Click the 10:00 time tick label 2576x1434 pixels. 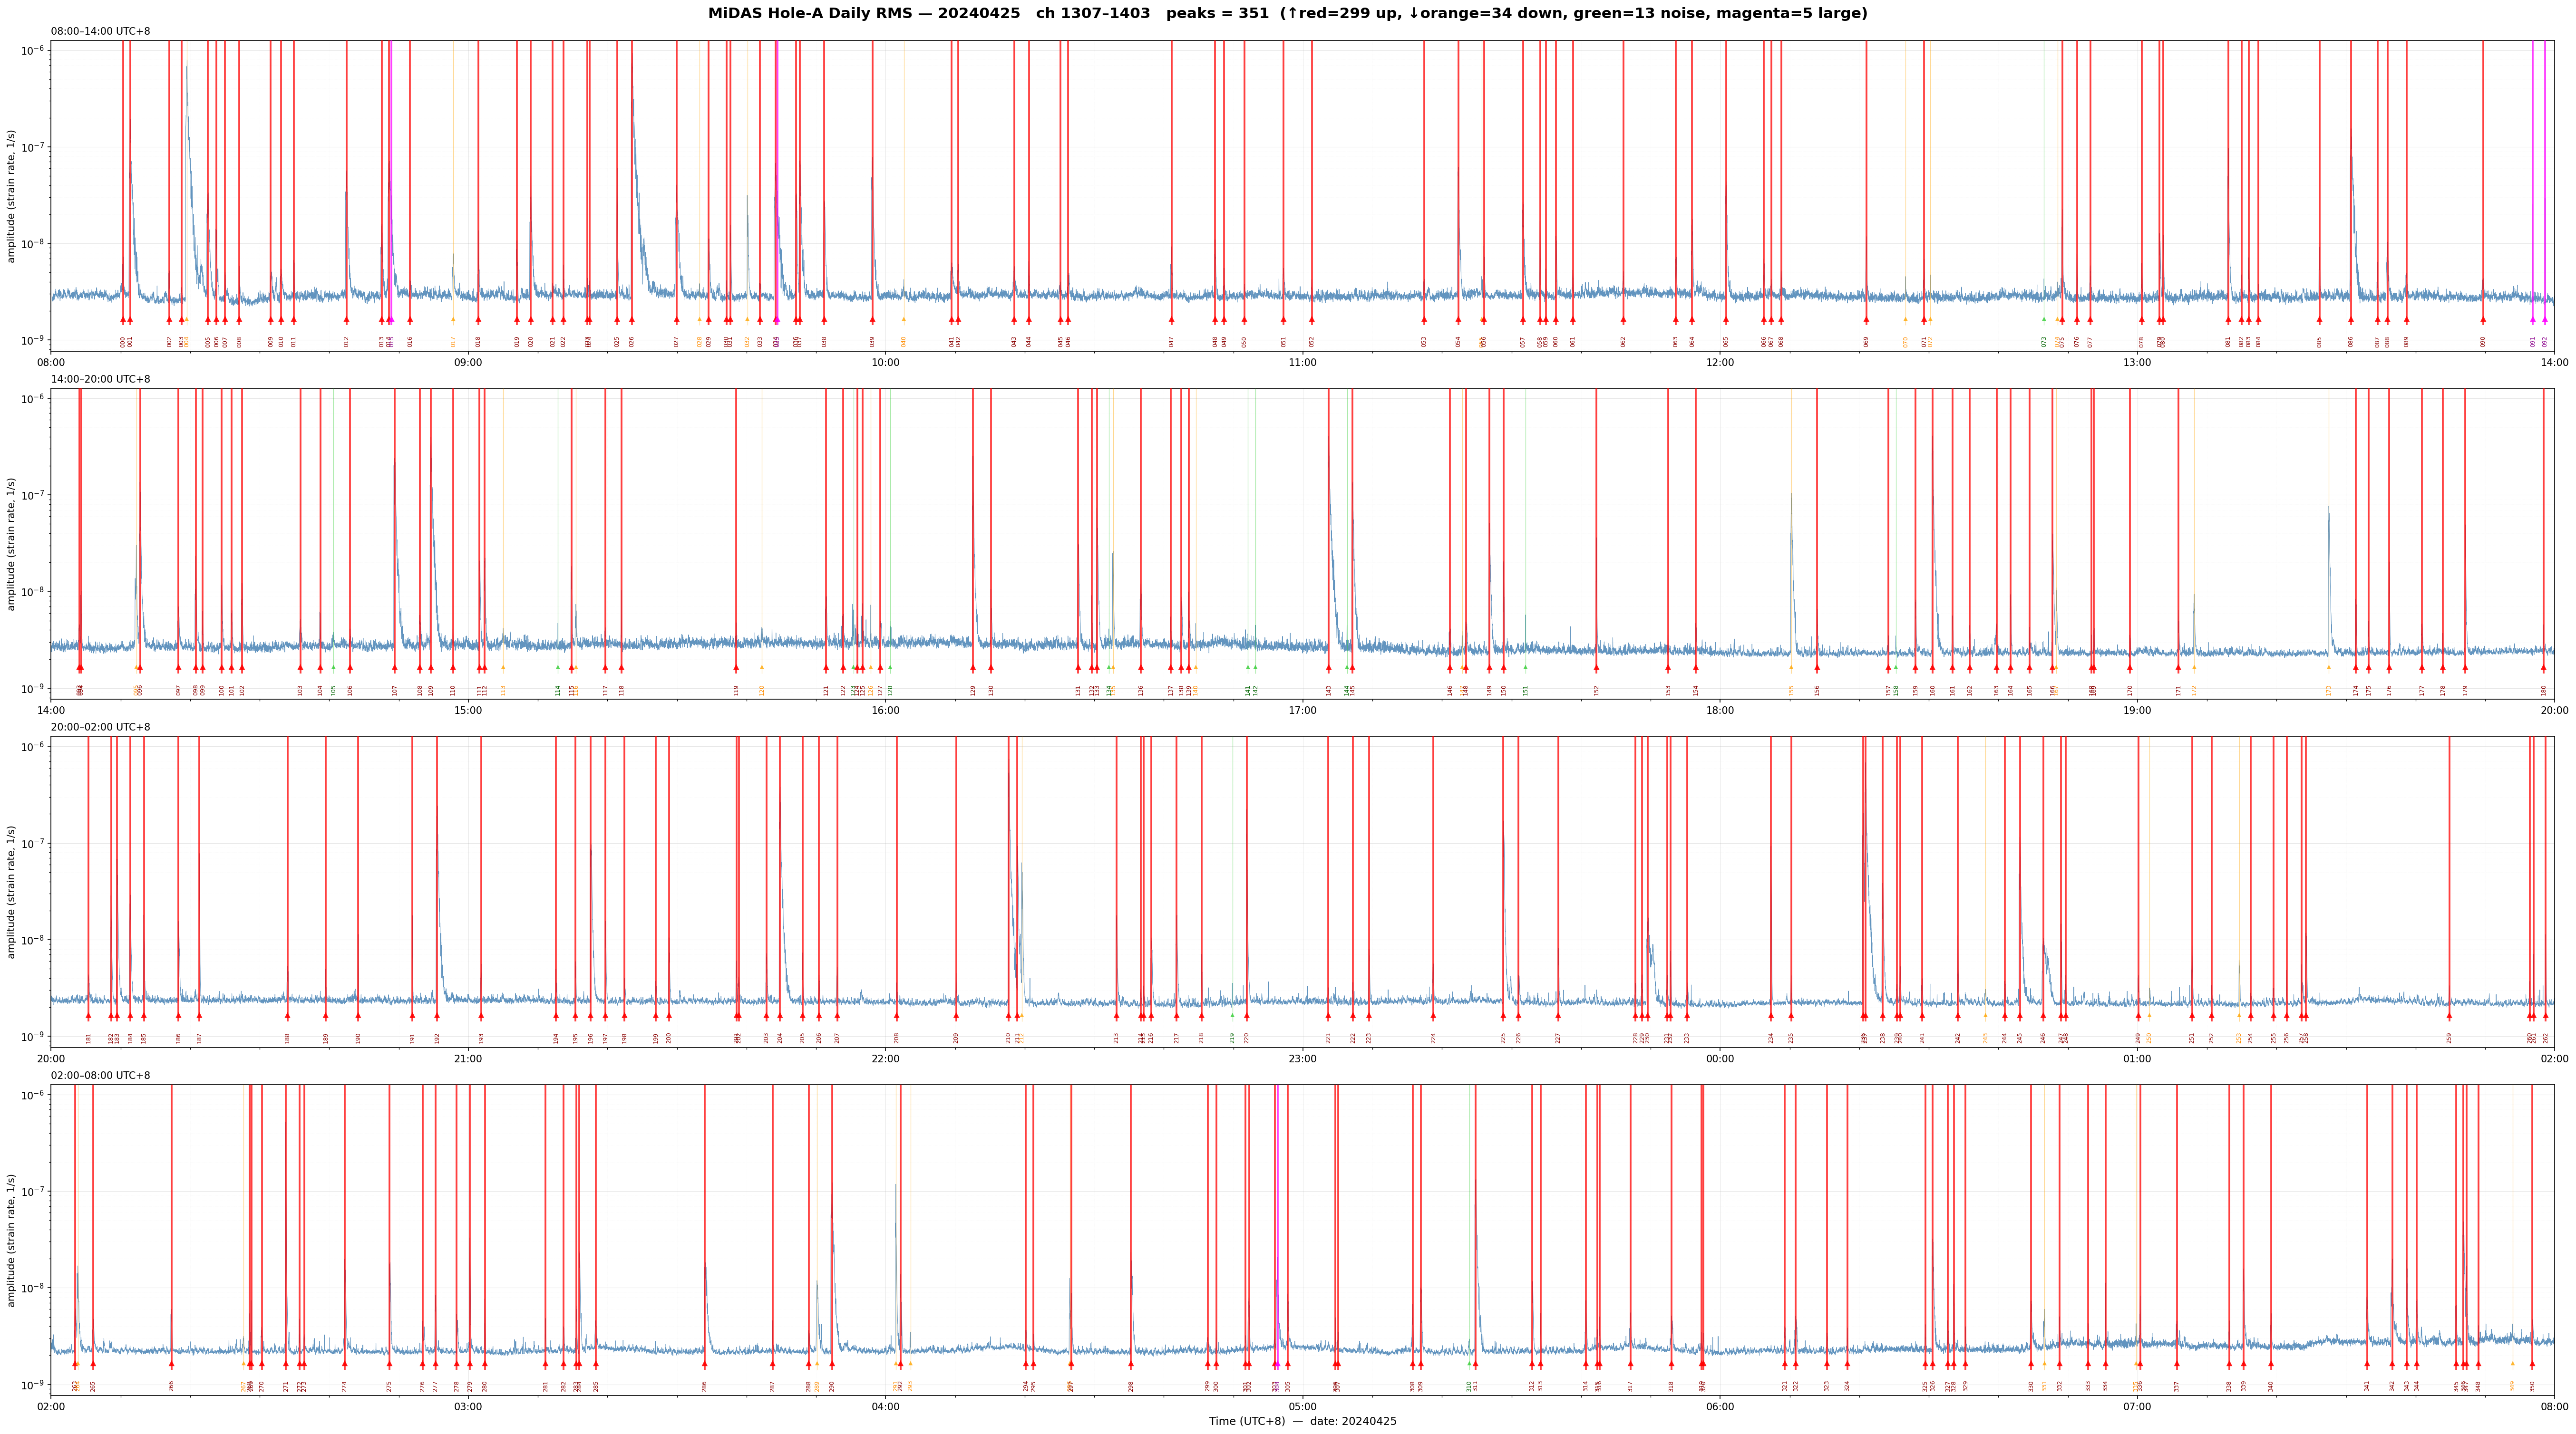[885, 362]
